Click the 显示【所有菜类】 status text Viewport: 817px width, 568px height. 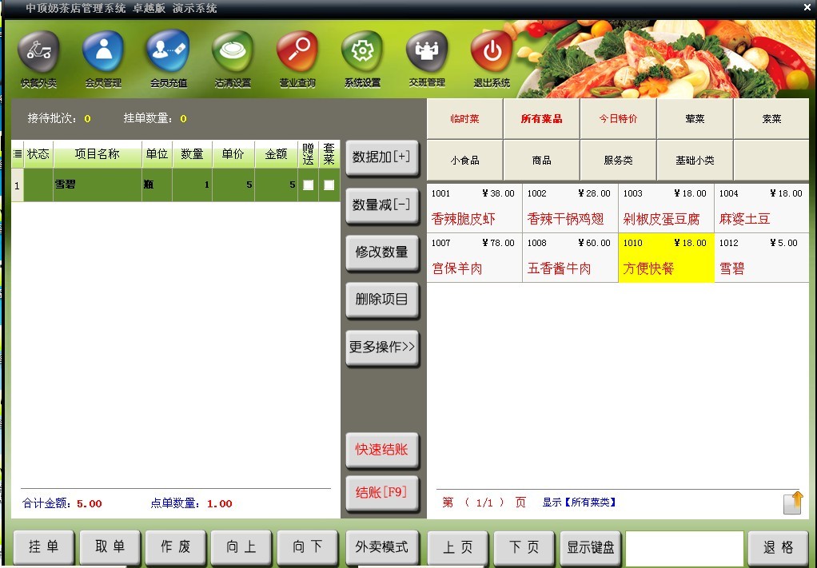pyautogui.click(x=580, y=502)
